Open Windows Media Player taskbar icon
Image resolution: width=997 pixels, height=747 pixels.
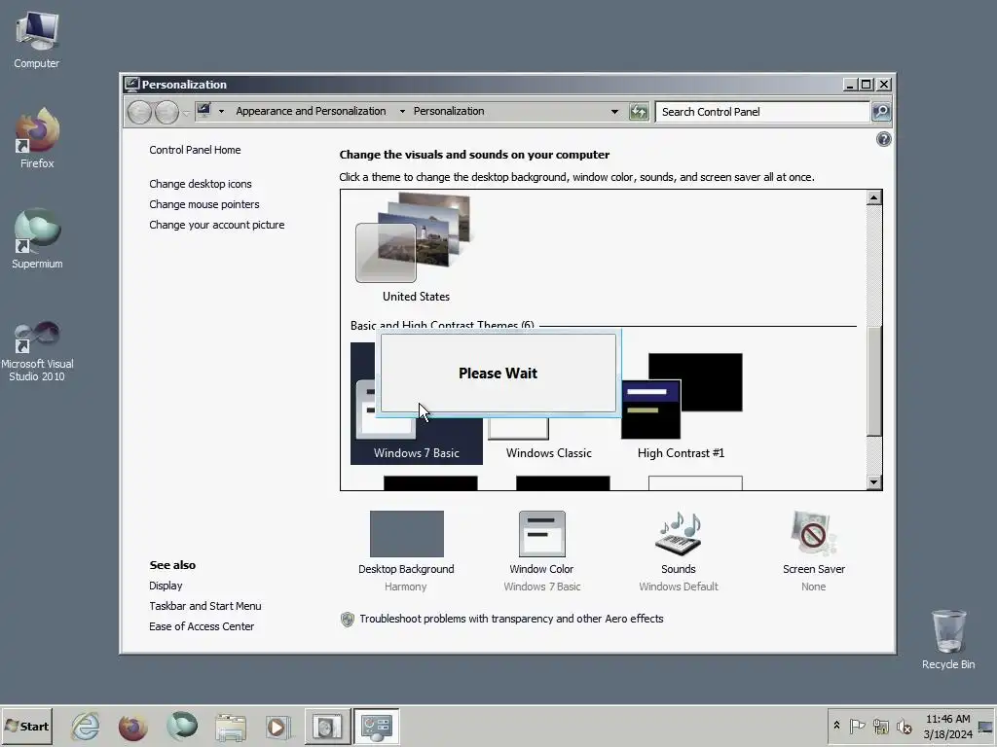point(277,726)
